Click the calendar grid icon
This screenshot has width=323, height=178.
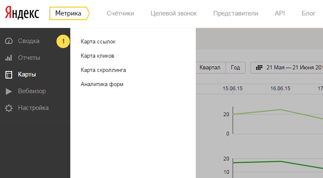coord(259,68)
